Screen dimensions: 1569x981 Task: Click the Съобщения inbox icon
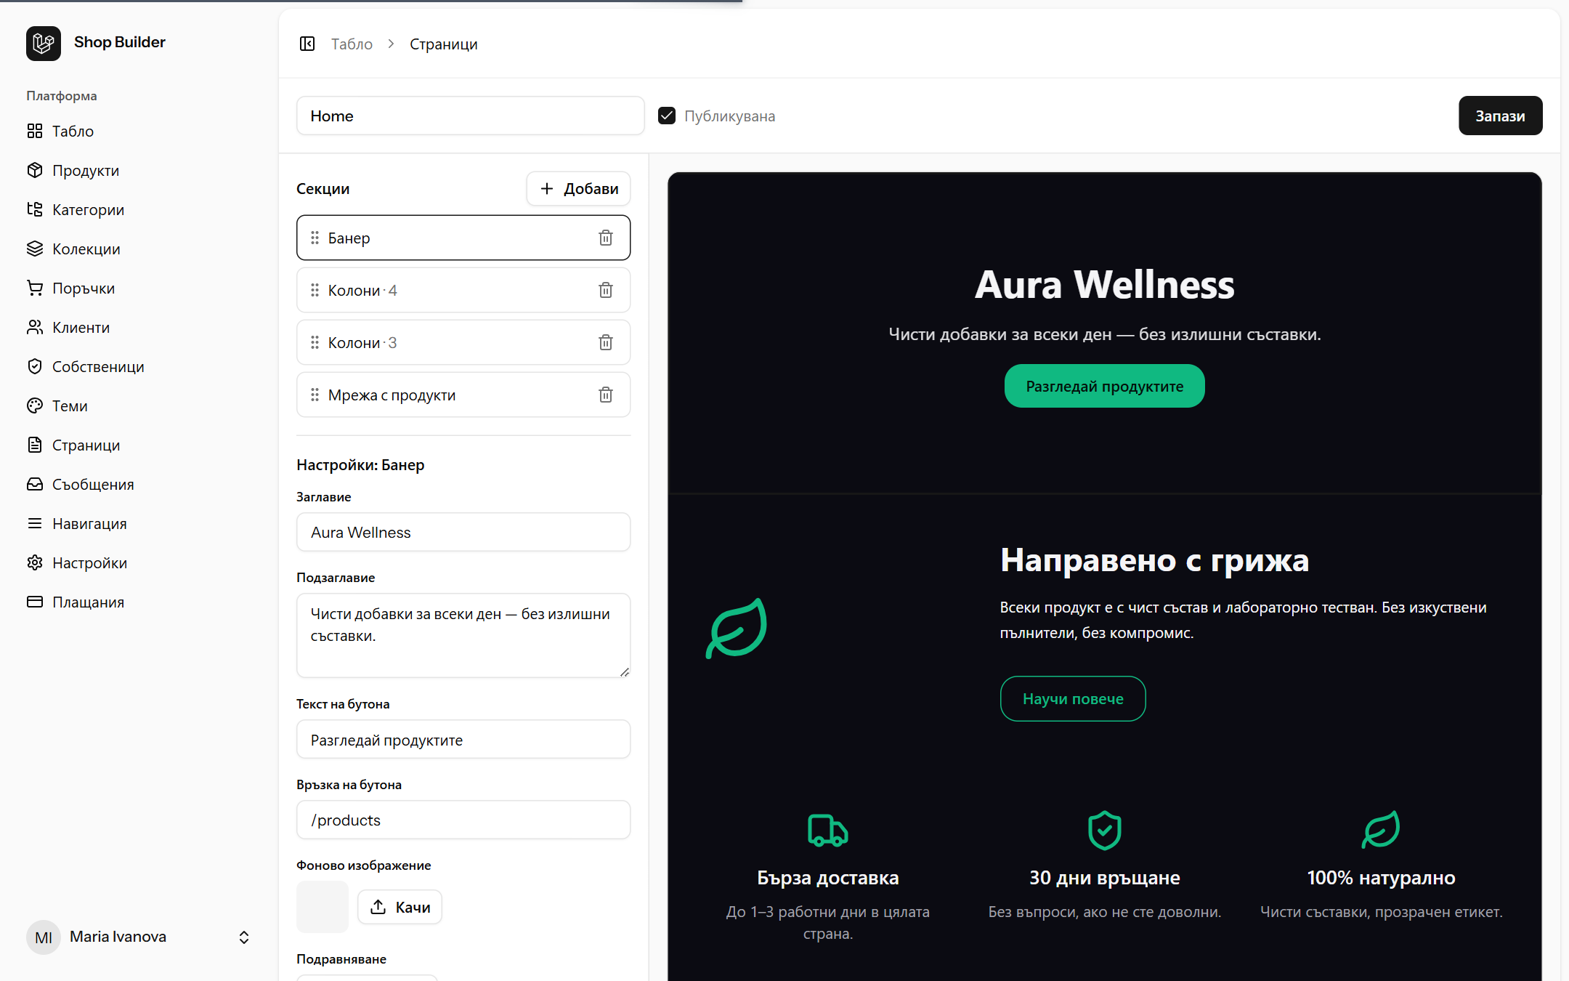point(35,484)
